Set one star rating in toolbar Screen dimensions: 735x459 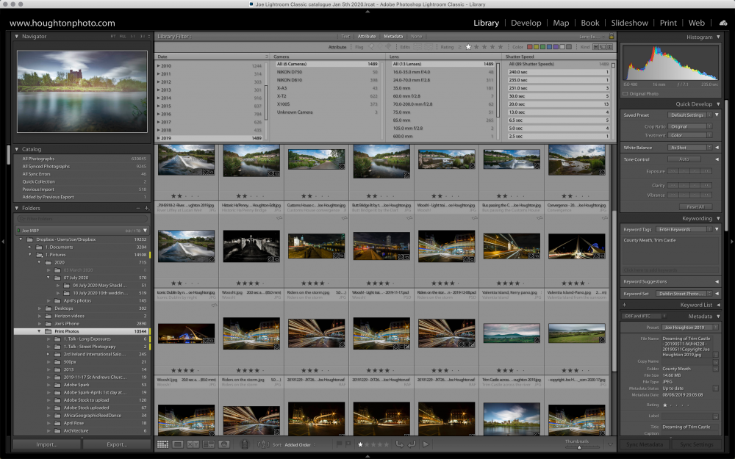coord(360,444)
